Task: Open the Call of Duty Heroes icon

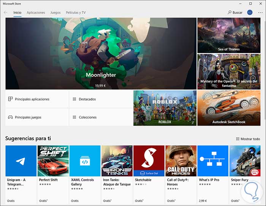Action: pos(181,161)
